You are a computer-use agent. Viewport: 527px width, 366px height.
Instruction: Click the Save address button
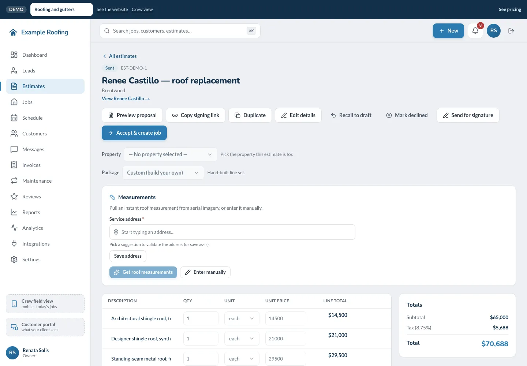click(x=128, y=256)
